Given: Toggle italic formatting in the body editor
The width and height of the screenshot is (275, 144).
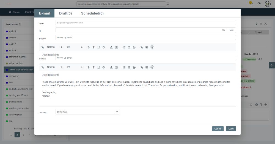Looking at the screenshot, I should coord(94,67).
